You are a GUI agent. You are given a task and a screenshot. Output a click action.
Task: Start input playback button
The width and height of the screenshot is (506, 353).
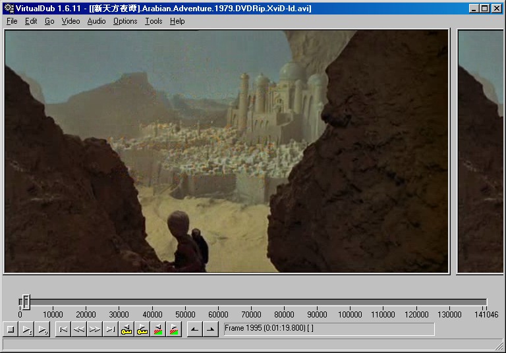pos(26,329)
